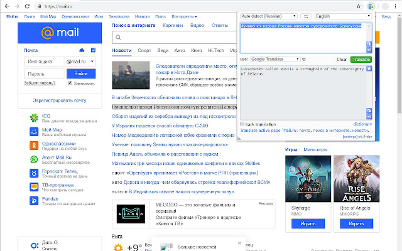The width and height of the screenshot is (402, 251).
Task: Enable the back translation checkbox
Action: [x=242, y=124]
